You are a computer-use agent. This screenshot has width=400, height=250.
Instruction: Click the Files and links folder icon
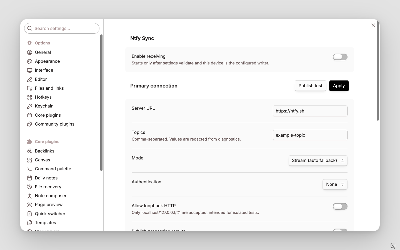click(30, 88)
